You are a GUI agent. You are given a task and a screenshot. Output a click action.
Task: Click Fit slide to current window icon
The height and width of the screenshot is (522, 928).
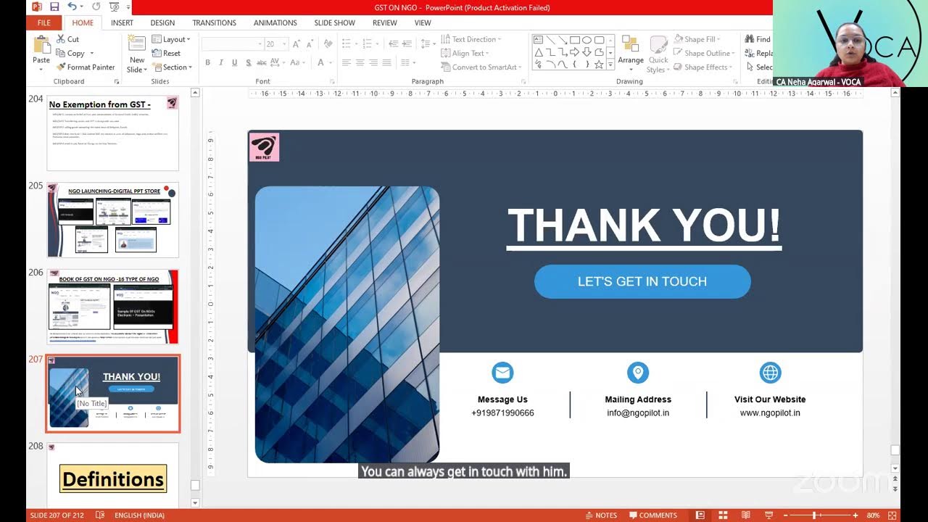tap(892, 515)
